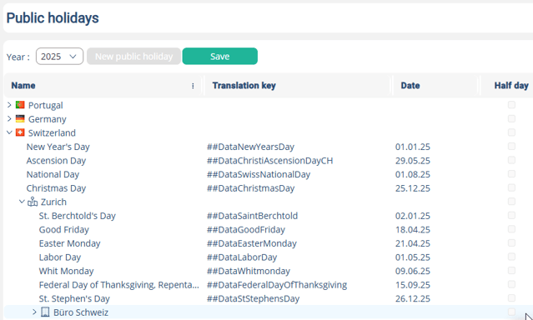Select the Germany row label
Screen dimensions: 533x320
click(48, 119)
